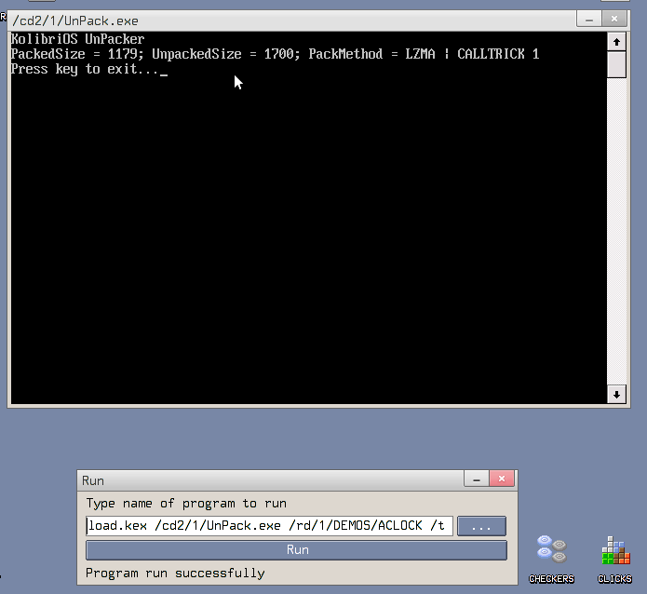The width and height of the screenshot is (647, 594).
Task: Click the console scrollbar up arrow
Action: coord(616,42)
